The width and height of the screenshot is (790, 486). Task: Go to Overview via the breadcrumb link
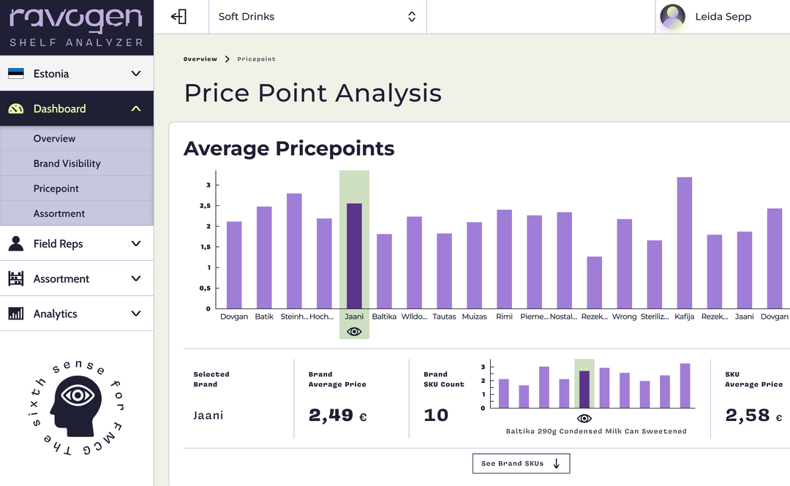(200, 59)
